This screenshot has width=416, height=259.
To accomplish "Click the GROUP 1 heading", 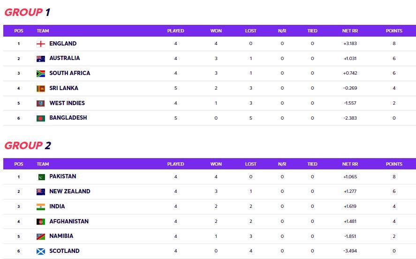I will click(x=27, y=12).
